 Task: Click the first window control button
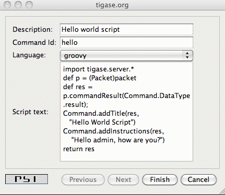7,5
